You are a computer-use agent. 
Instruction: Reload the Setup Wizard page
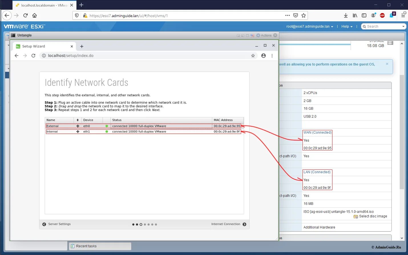click(x=33, y=56)
